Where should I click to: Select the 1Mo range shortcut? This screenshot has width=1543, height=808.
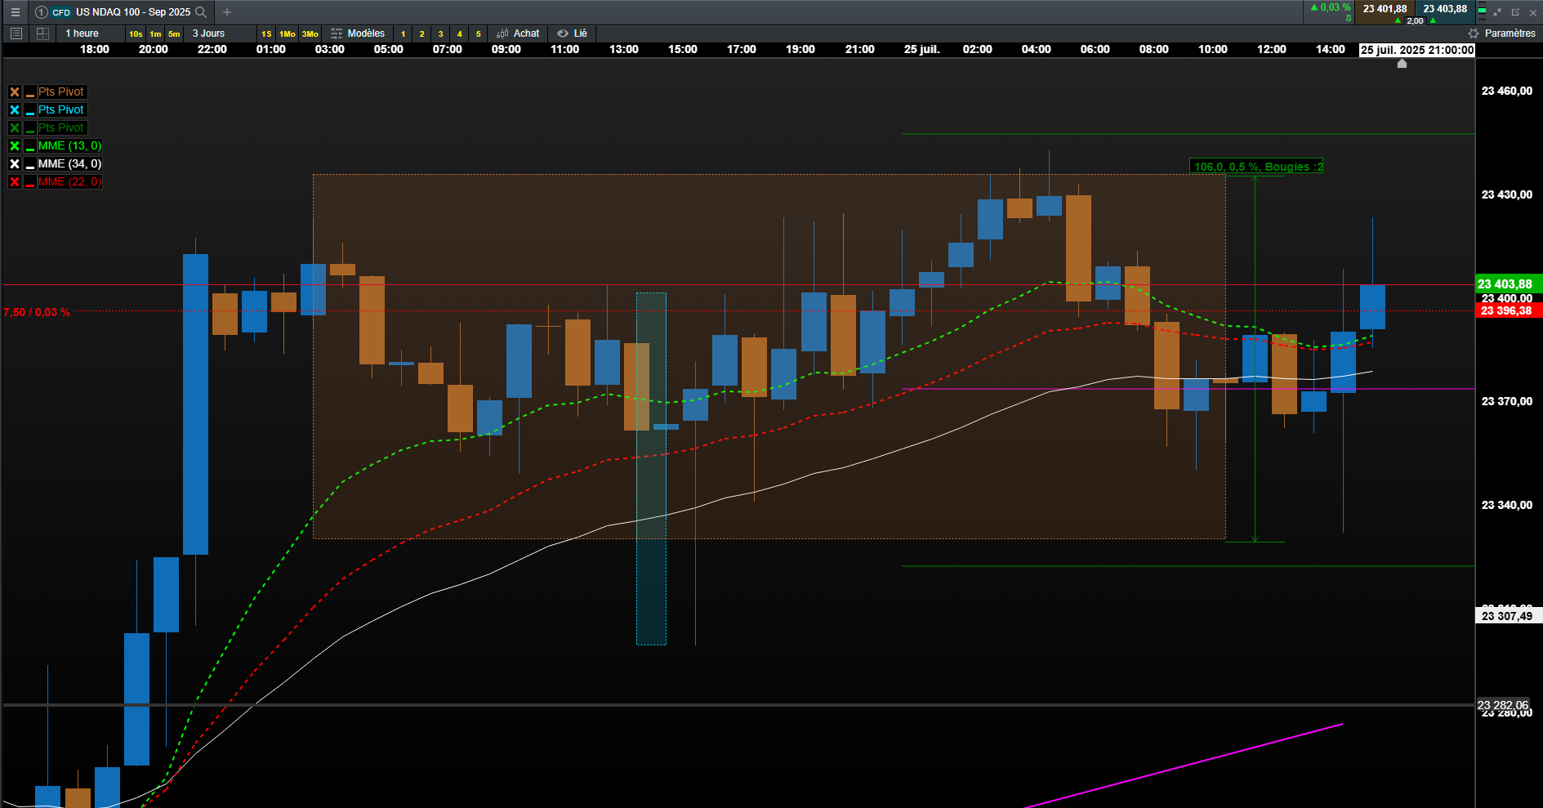point(288,33)
